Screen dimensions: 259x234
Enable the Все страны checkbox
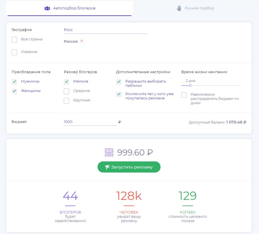click(14, 40)
